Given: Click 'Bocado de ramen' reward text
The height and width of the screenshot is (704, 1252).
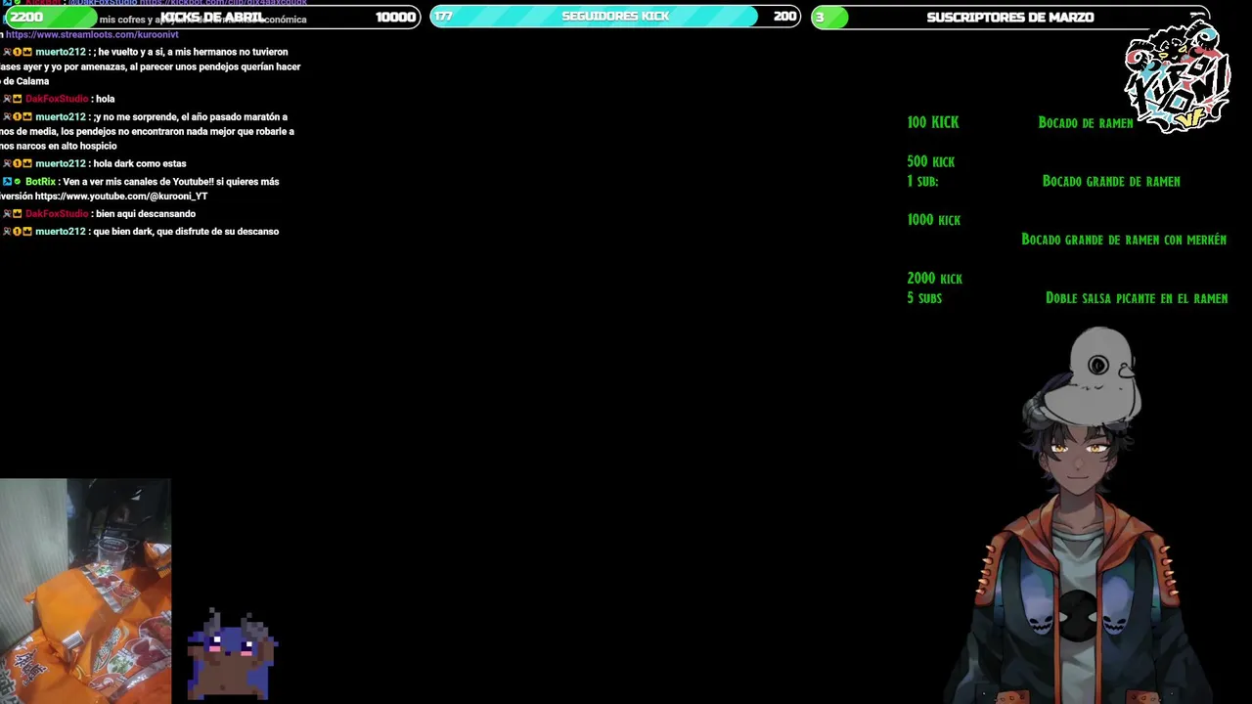Looking at the screenshot, I should click(1086, 122).
